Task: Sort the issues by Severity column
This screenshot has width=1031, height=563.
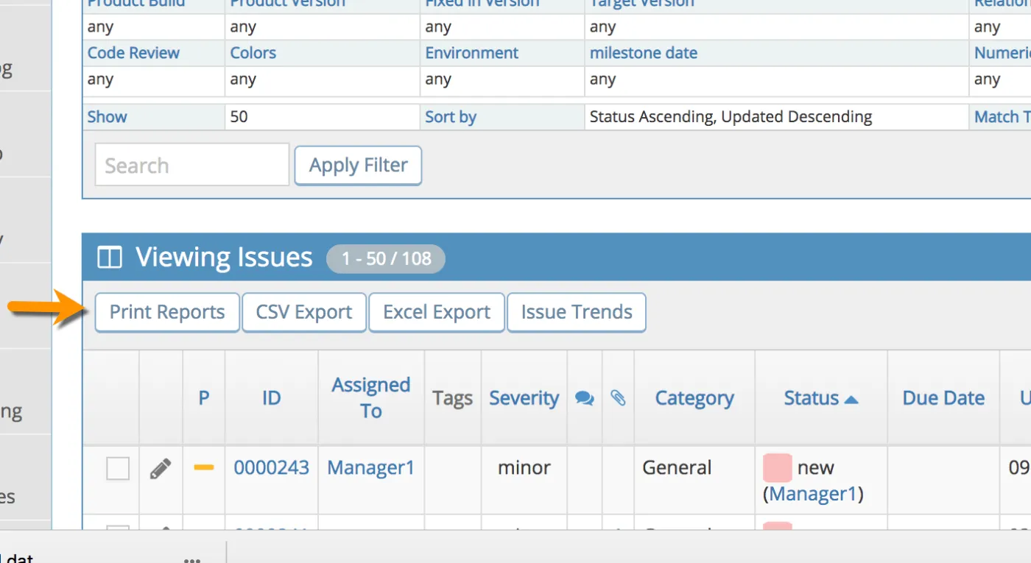Action: point(524,398)
